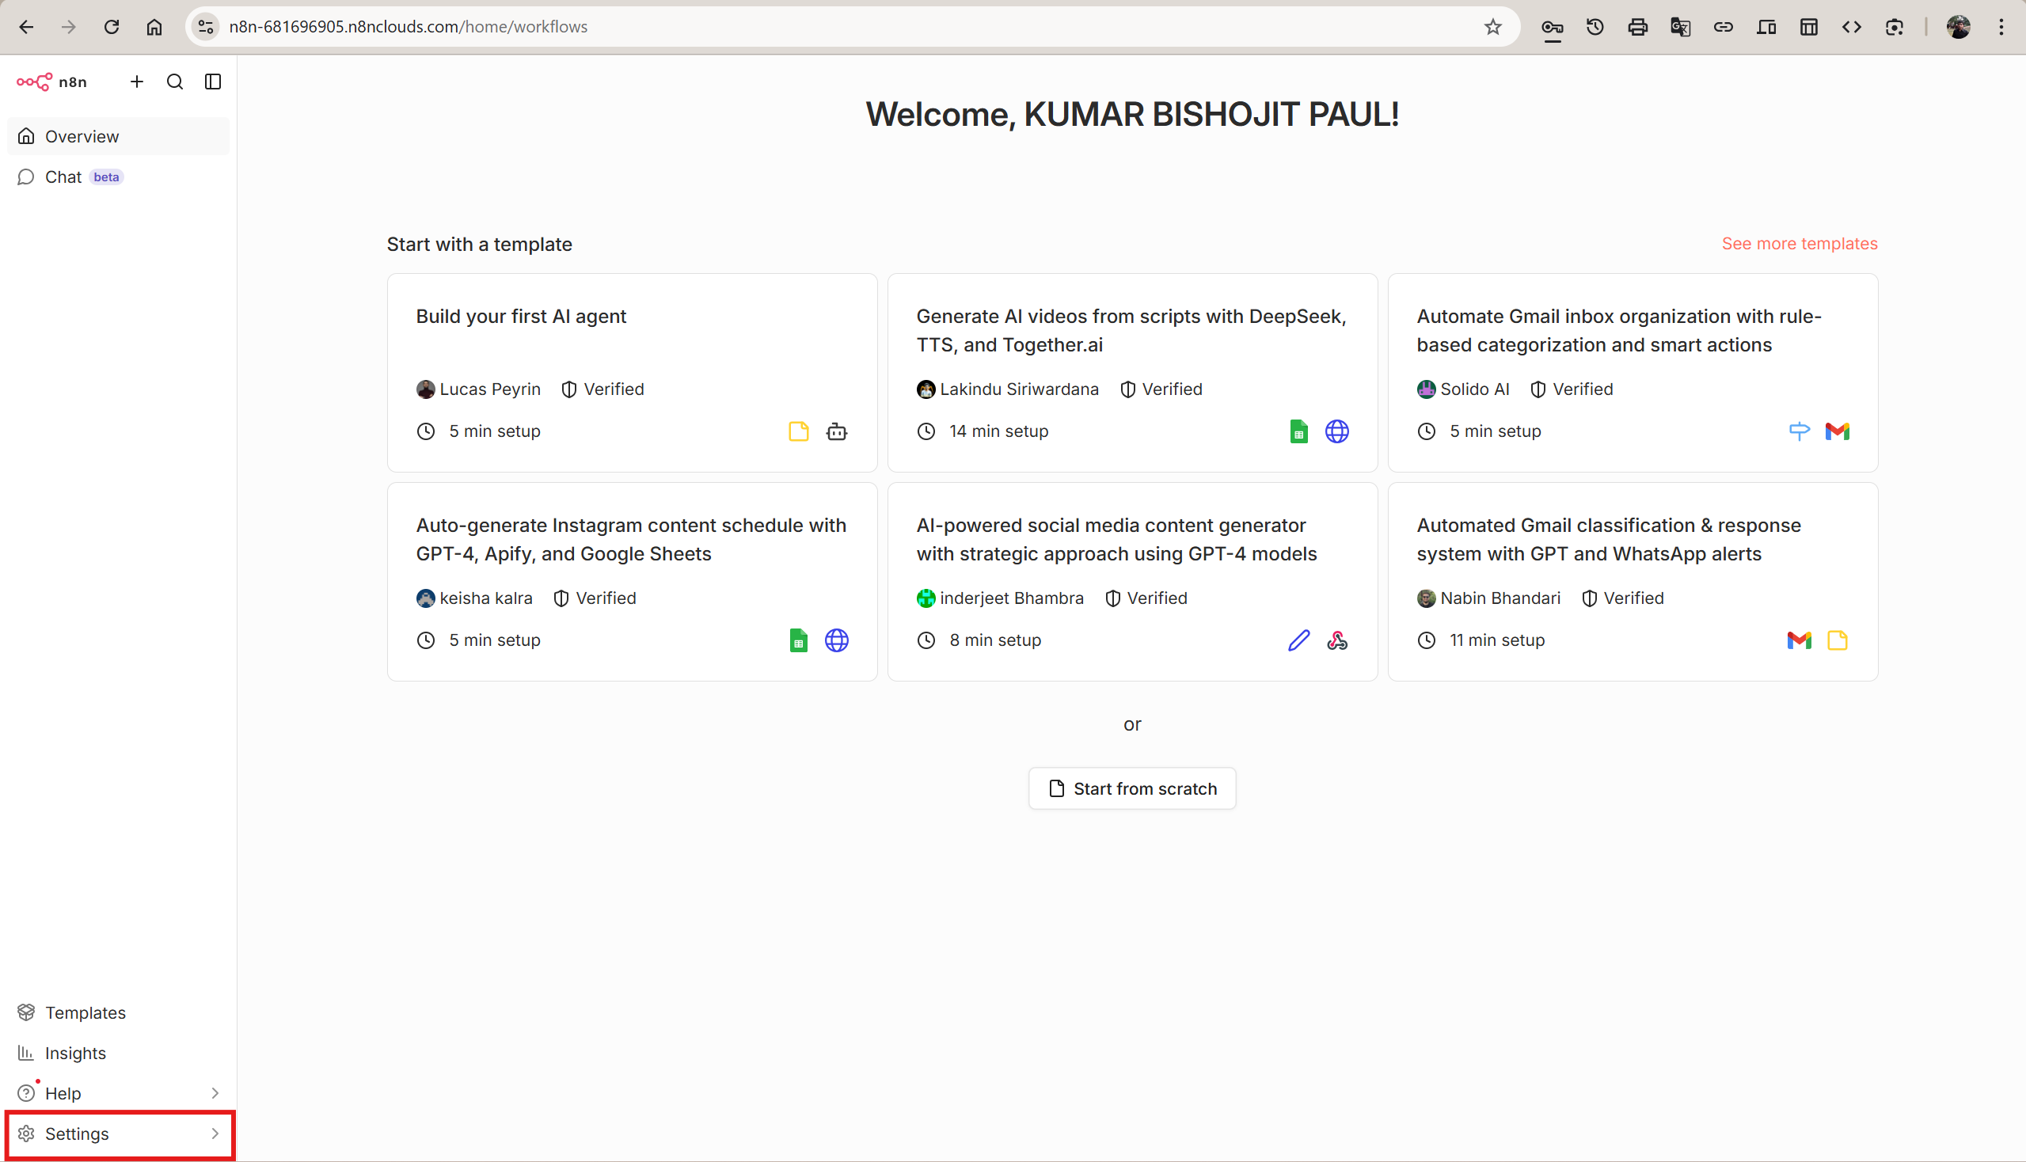
Task: Click the translate icon in browser toolbar
Action: click(x=1680, y=27)
